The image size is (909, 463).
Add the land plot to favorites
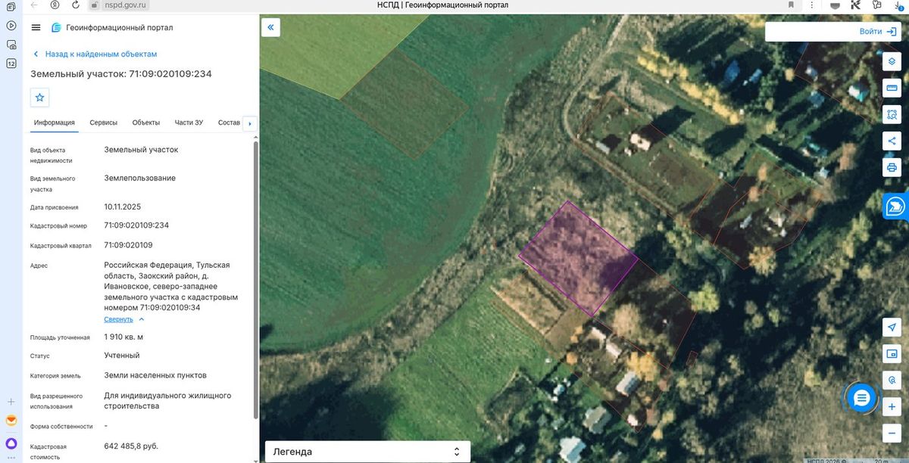pos(40,98)
